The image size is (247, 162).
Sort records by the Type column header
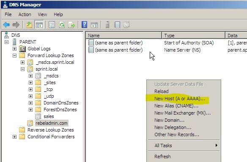pyautogui.click(x=193, y=36)
